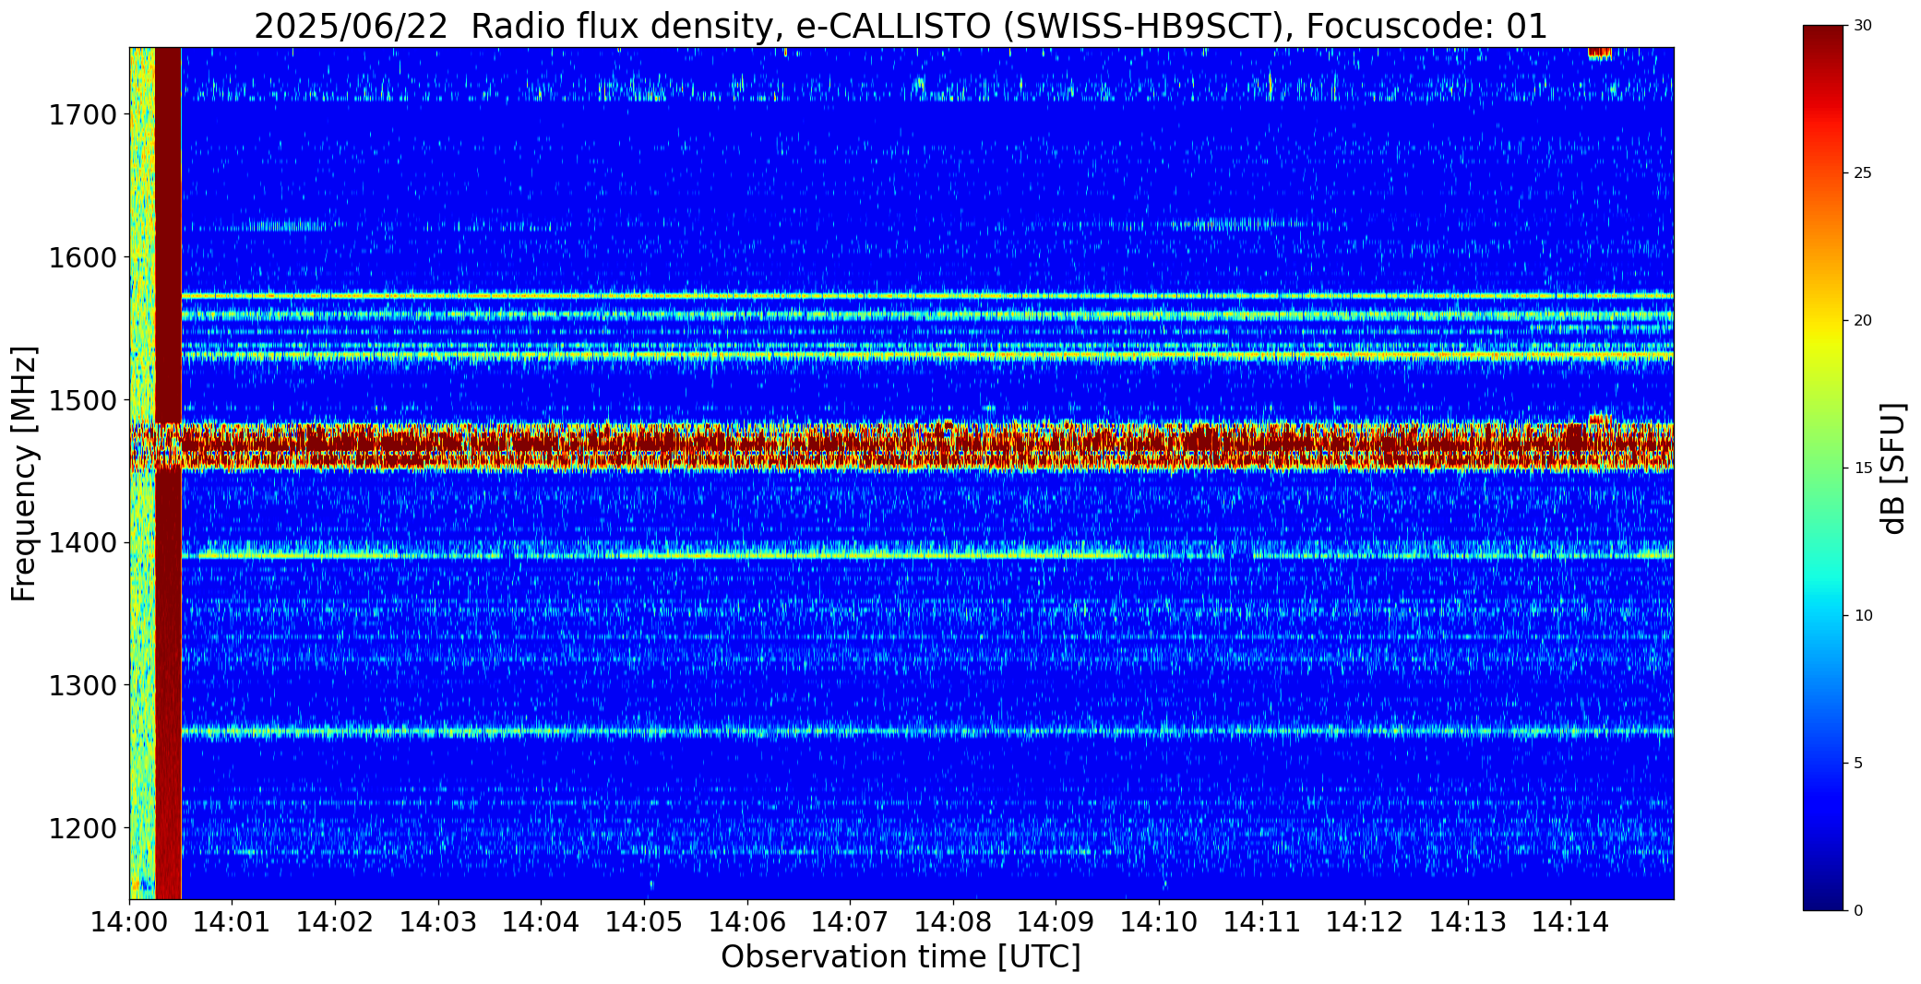Click the dark red top of the colorbar

[x=1825, y=41]
